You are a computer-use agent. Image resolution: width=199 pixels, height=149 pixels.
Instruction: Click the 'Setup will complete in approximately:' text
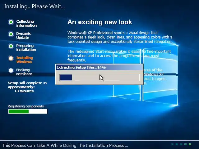pos(27,85)
